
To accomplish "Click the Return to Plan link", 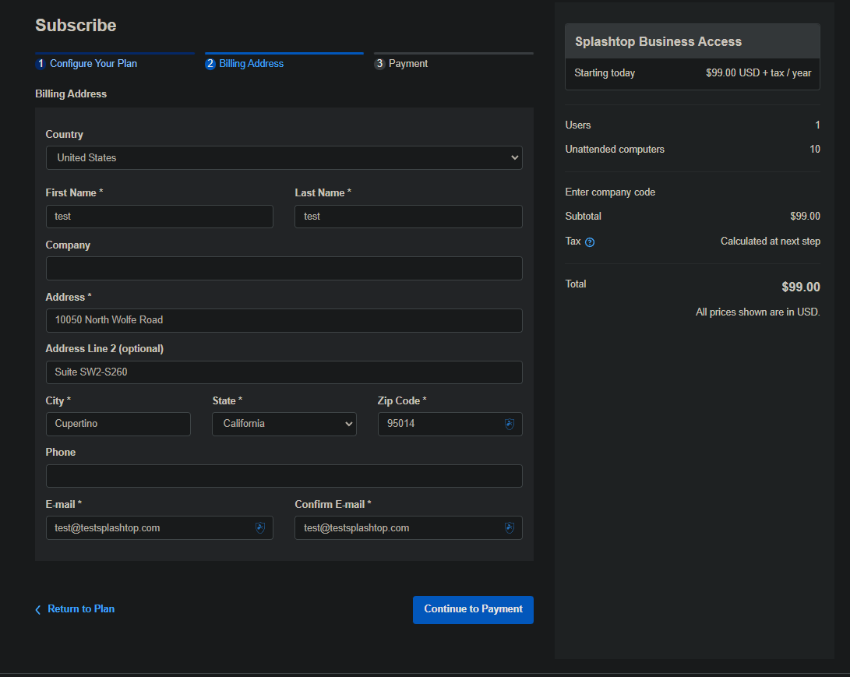I will click(81, 609).
